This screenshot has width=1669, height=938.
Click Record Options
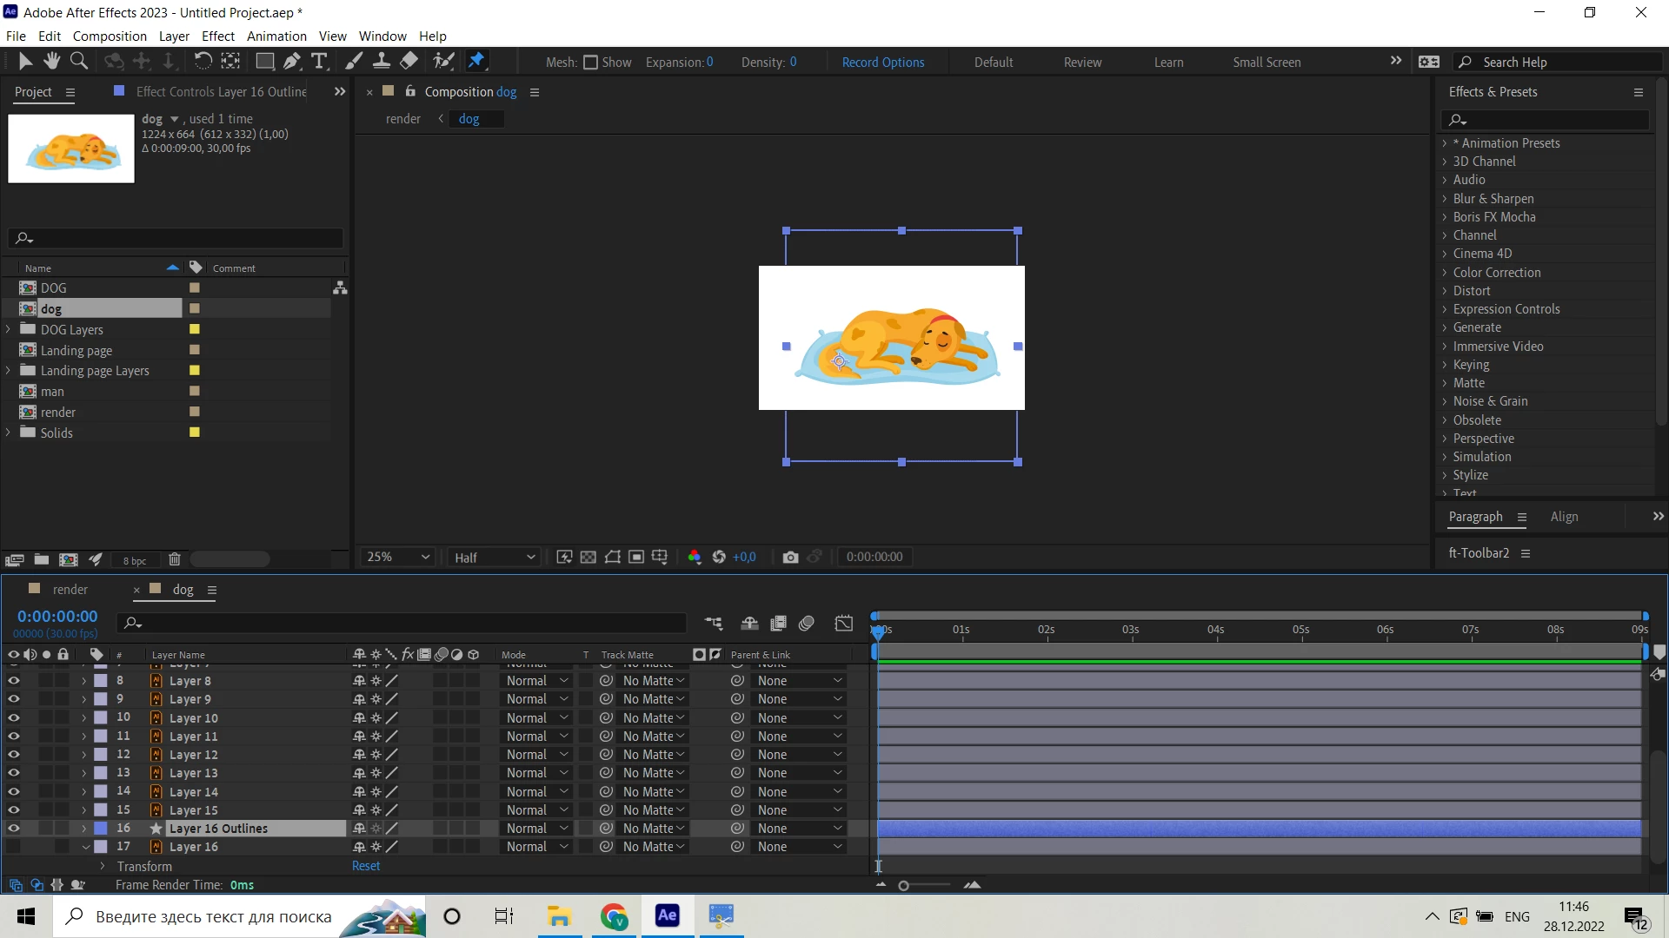882,63
